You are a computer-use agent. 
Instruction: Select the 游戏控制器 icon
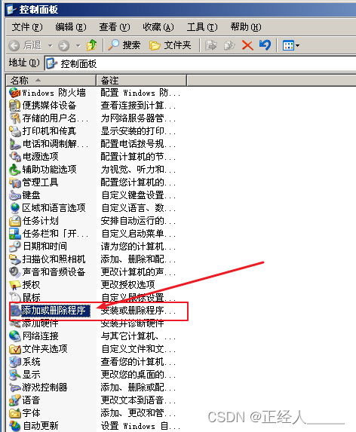pos(15,388)
